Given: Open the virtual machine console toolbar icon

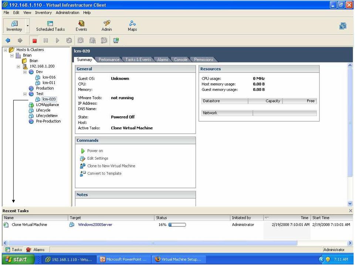Looking at the screenshot, I should point(116,41).
